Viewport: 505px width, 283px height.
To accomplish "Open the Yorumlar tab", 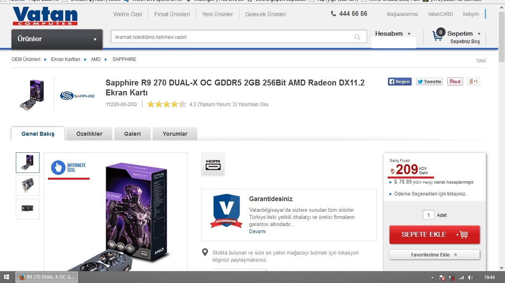I will pyautogui.click(x=175, y=134).
